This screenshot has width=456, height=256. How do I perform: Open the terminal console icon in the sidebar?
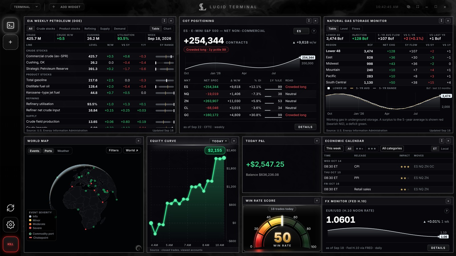11,25
